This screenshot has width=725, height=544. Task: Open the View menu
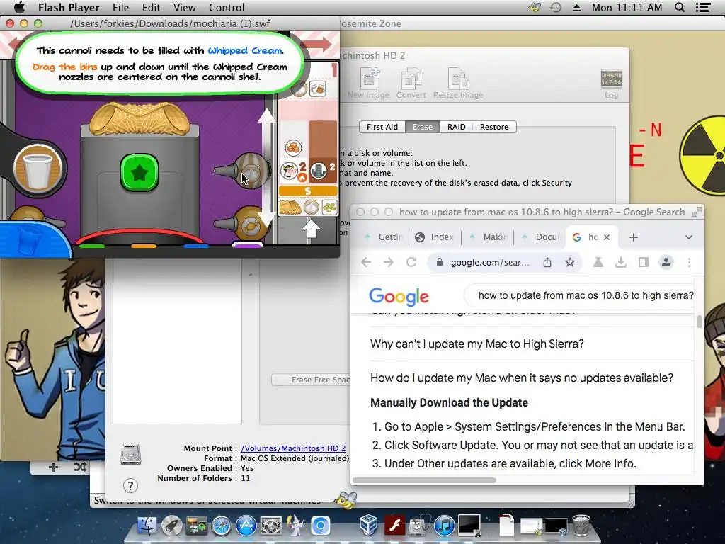185,7
